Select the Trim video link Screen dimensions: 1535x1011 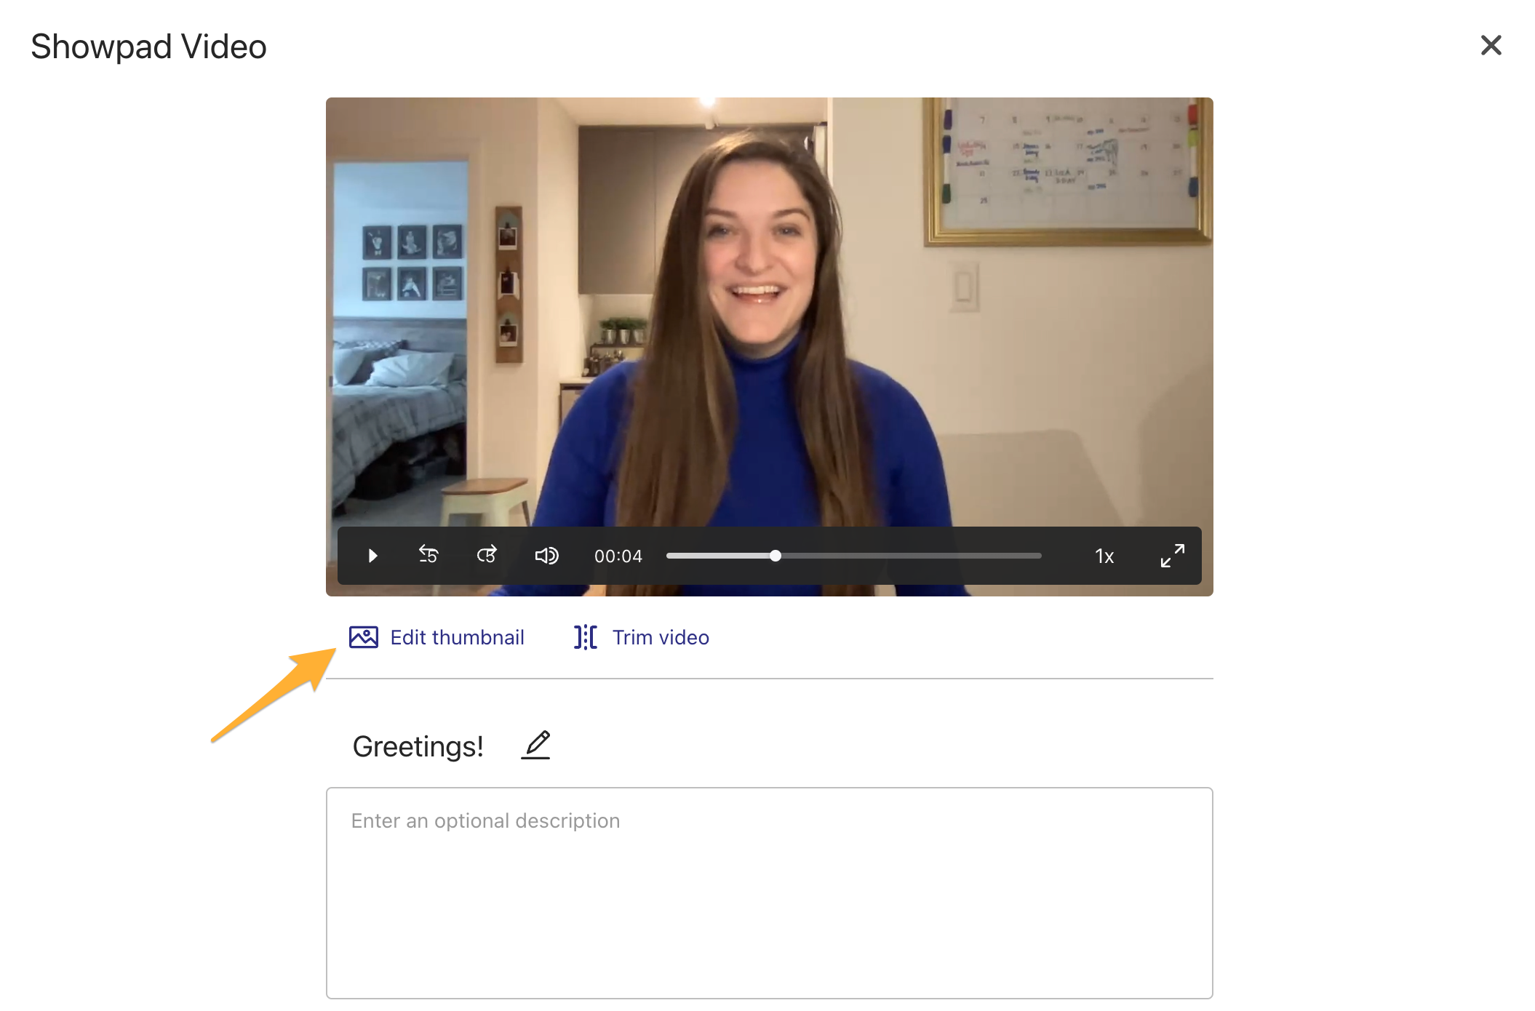(x=660, y=637)
